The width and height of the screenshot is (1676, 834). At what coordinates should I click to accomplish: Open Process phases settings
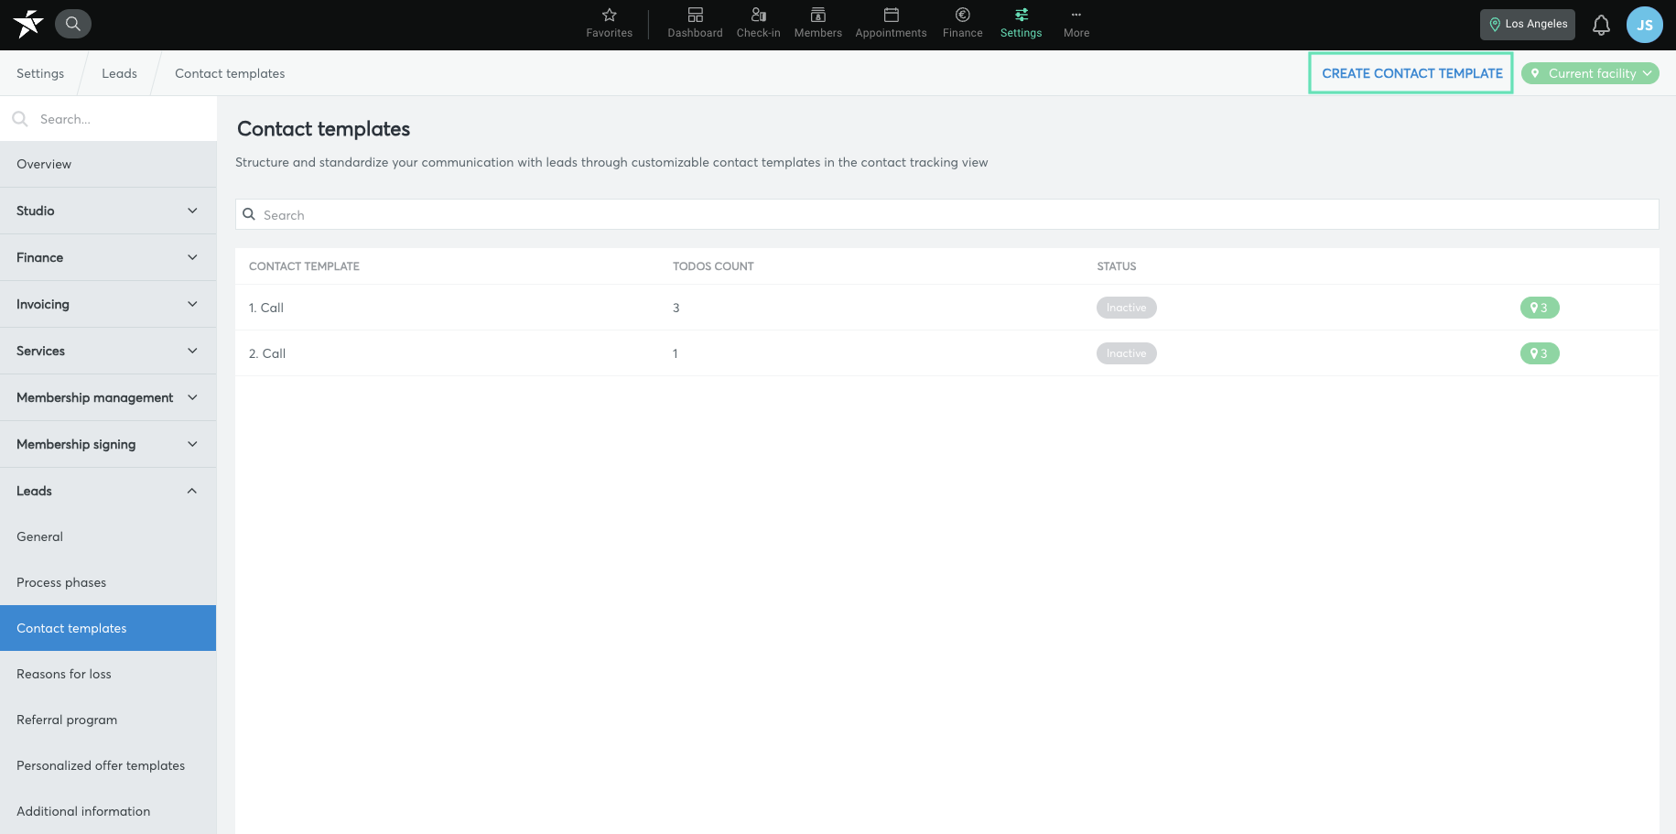click(108, 582)
